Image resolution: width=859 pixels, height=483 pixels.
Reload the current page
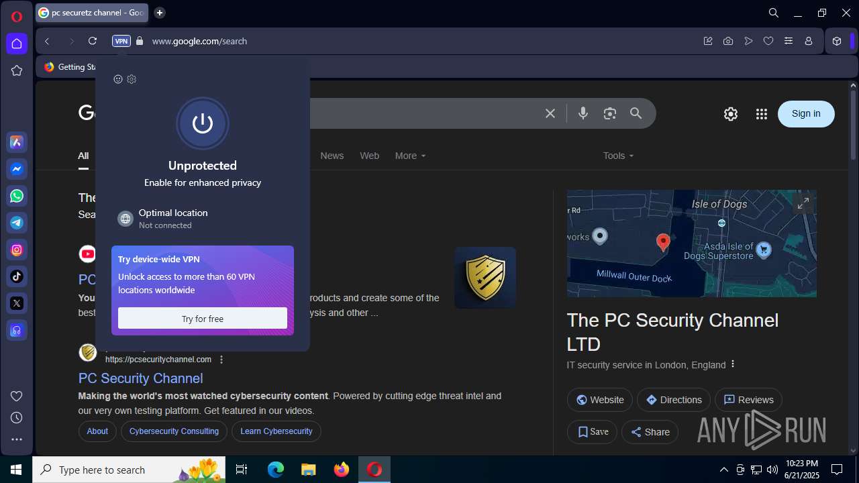(x=93, y=41)
